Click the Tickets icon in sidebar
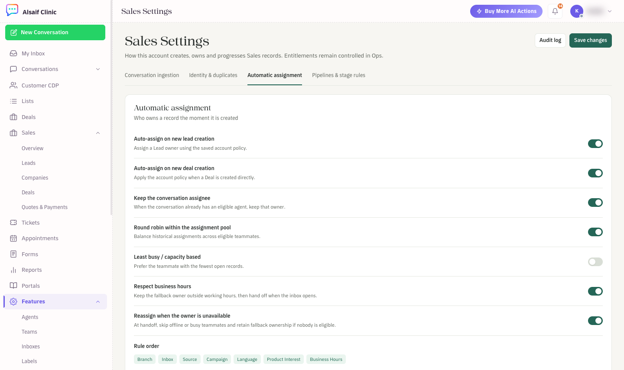The height and width of the screenshot is (370, 624). tap(13, 222)
